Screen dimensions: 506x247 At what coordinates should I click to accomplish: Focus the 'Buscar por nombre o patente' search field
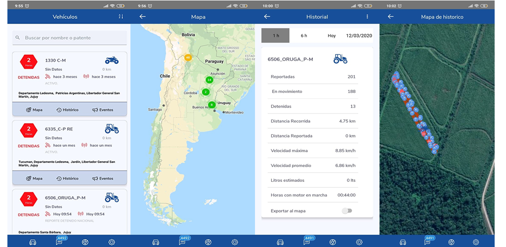click(x=70, y=38)
